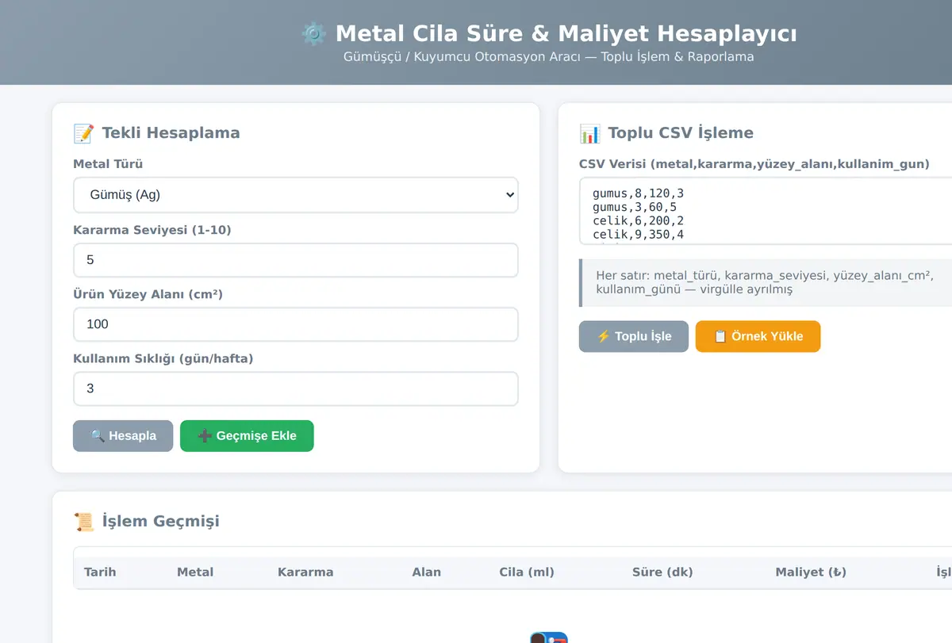Image resolution: width=952 pixels, height=643 pixels.
Task: Click the Kullanım Sıklığı (gün/hafta) label
Action: pos(163,358)
